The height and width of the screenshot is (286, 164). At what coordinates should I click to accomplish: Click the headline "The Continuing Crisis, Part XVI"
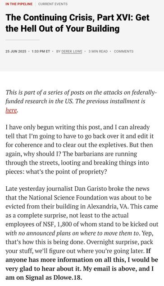[77, 23]
